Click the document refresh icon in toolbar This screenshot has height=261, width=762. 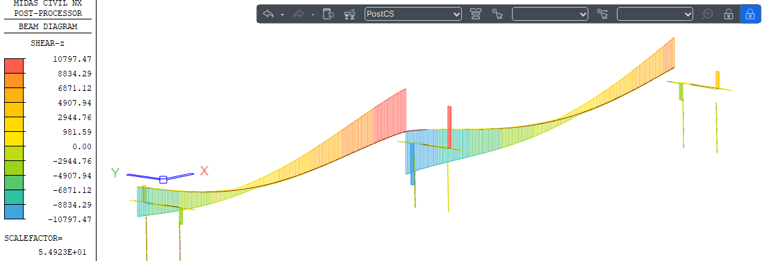329,14
